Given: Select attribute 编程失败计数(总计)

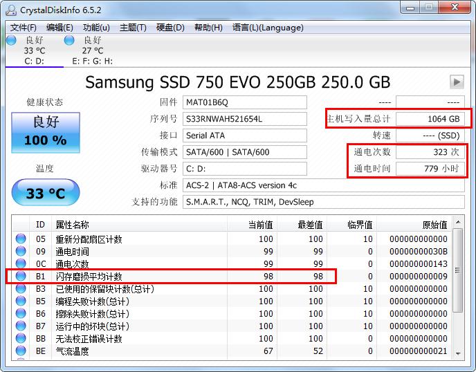Looking at the screenshot, I should coord(92,301).
